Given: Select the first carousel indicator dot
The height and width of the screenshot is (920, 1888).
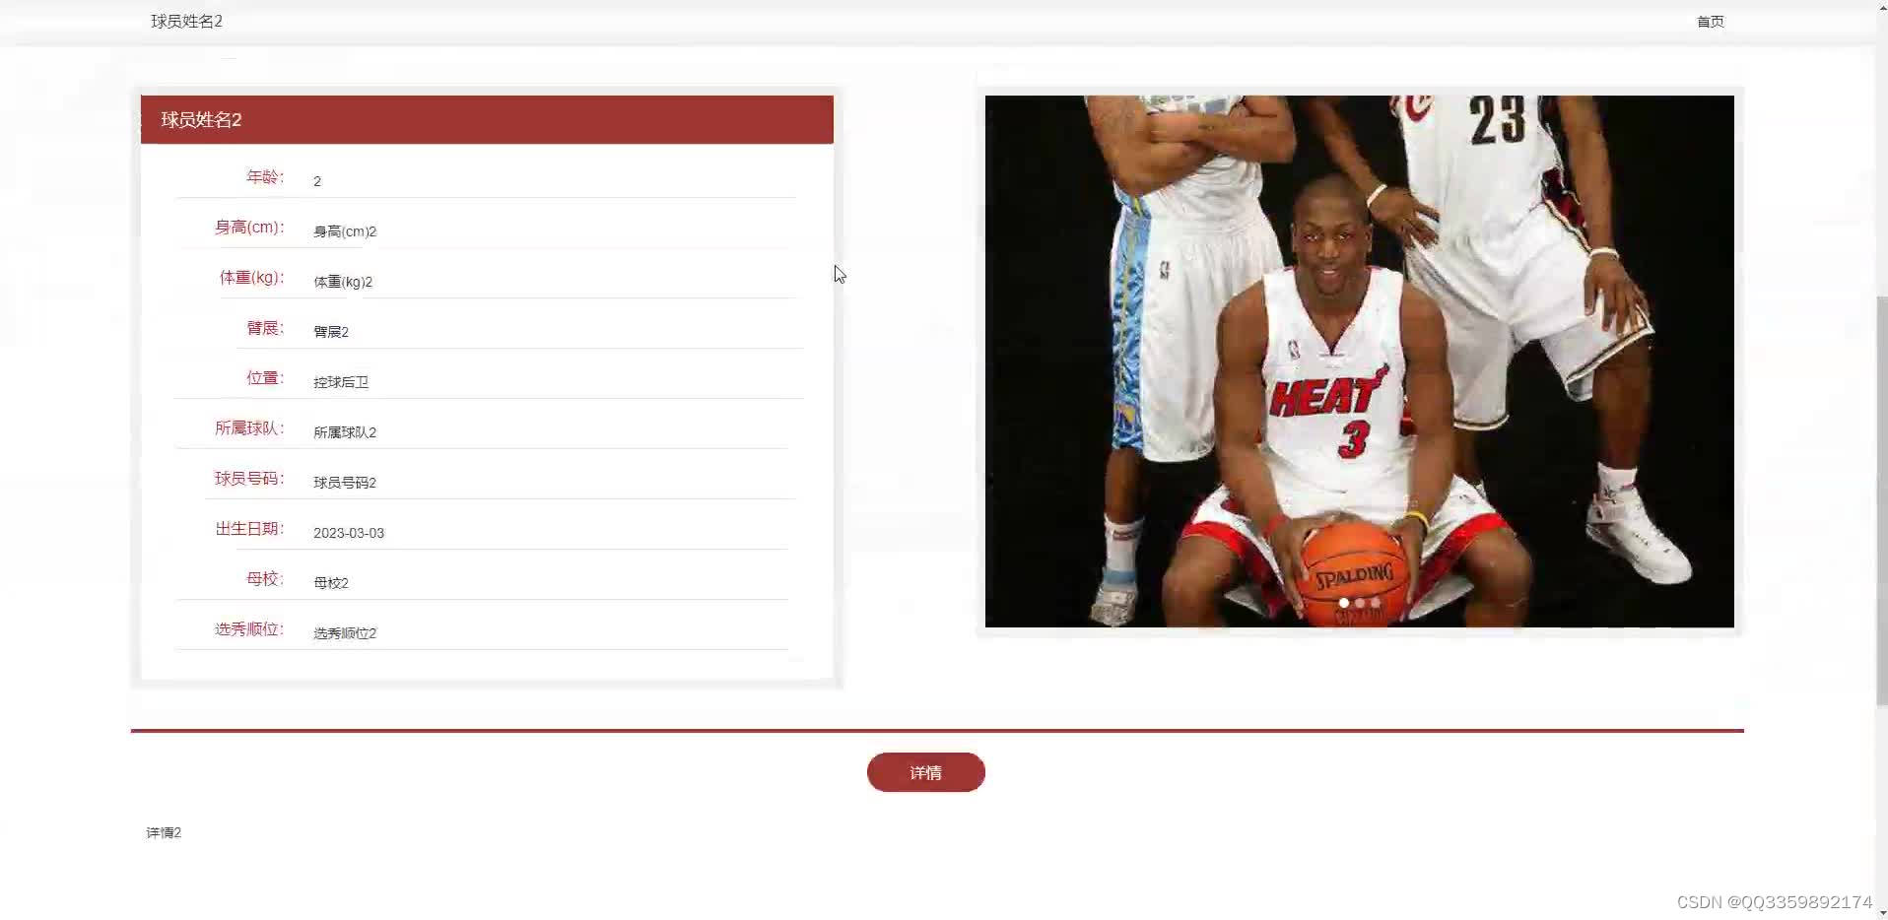Looking at the screenshot, I should coord(1343,603).
